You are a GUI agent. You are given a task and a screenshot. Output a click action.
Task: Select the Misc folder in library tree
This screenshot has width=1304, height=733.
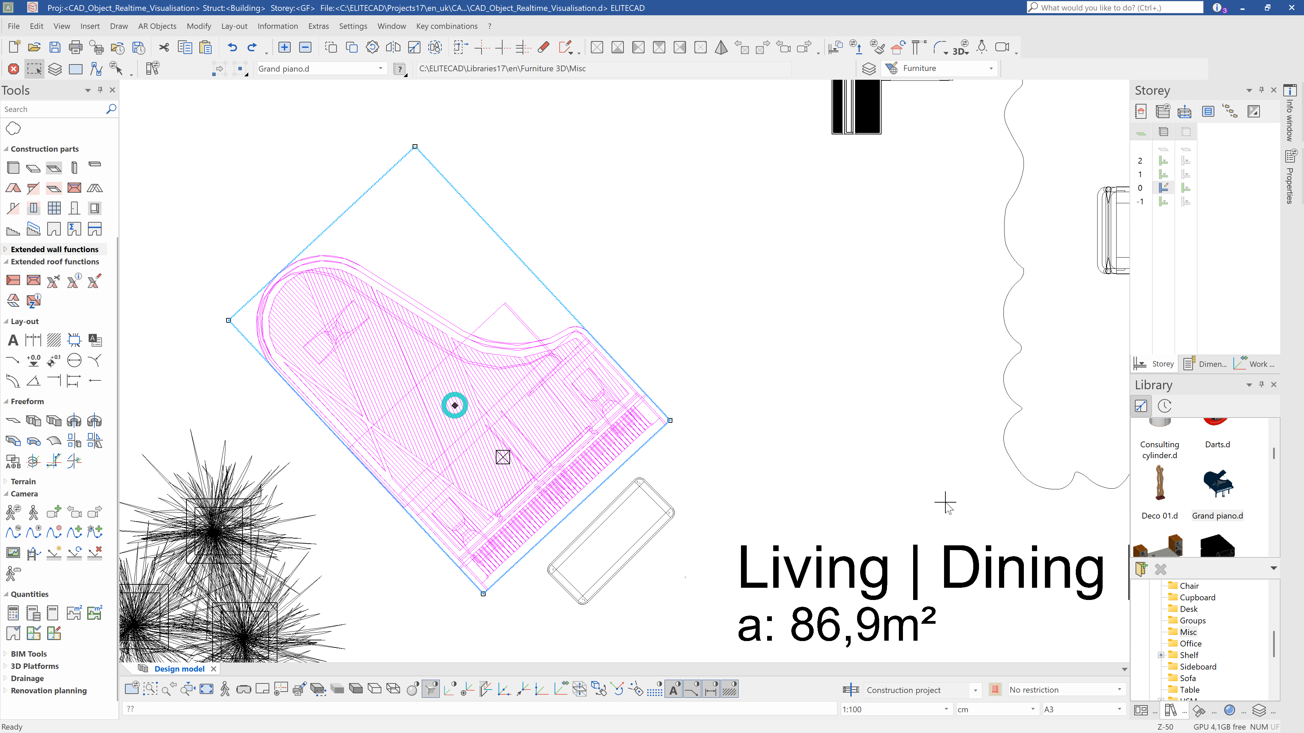[1188, 632]
